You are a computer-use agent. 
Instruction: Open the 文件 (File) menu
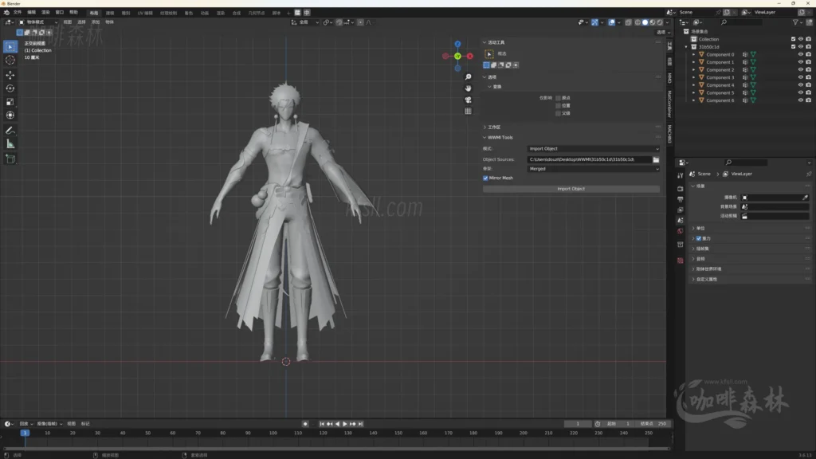tap(18, 13)
